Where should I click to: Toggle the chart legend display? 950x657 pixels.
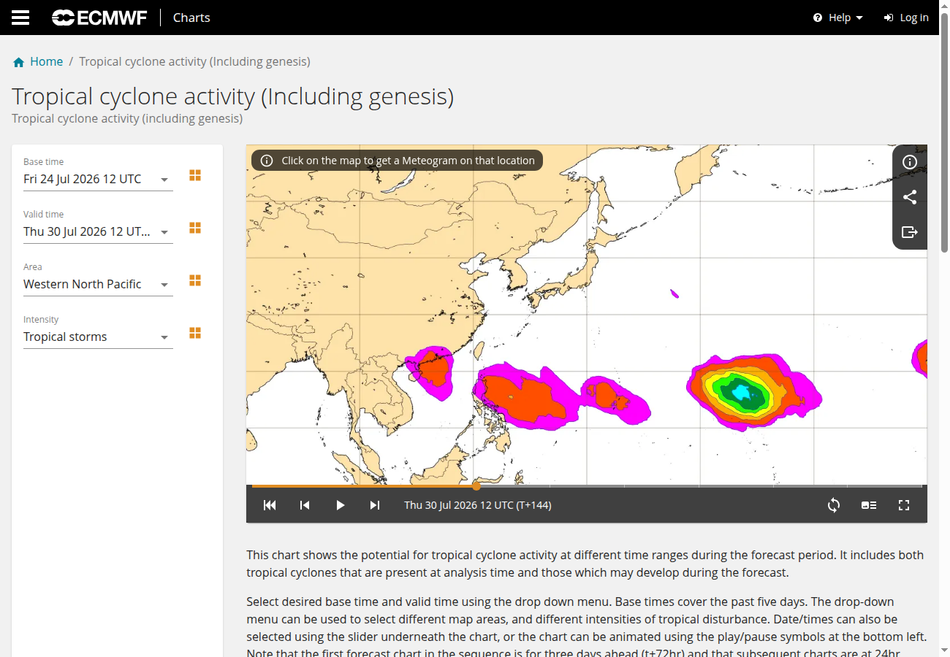[869, 505]
